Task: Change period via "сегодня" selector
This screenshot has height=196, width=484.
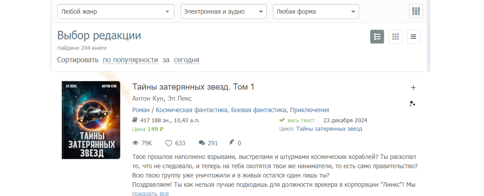Action: point(186,60)
